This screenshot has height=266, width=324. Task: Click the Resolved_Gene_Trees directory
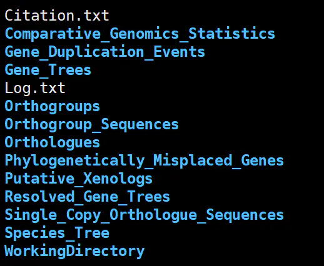click(88, 197)
